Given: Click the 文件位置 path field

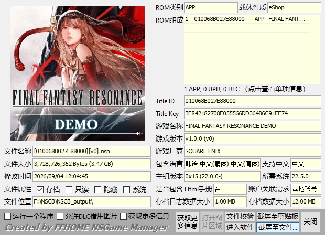Looking at the screenshot, I should tap(92, 201).
